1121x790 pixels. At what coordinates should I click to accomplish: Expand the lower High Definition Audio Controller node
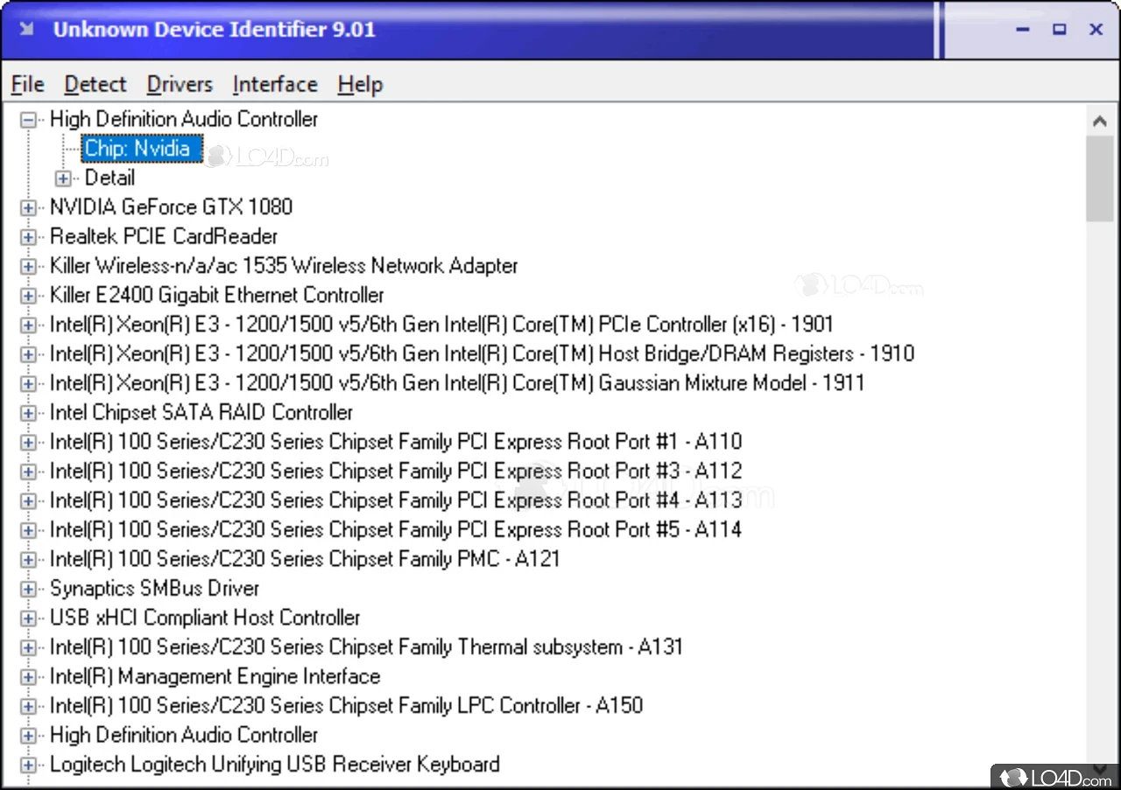(x=29, y=736)
